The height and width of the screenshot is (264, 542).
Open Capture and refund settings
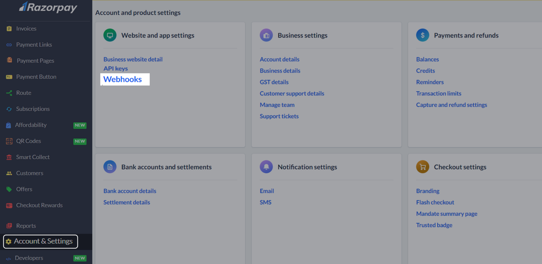point(452,105)
